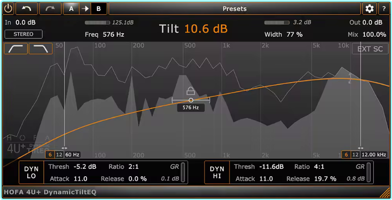Click the high-cut frequency drag arrows
Viewport: 392px width, 200px height.
(x=360, y=148)
